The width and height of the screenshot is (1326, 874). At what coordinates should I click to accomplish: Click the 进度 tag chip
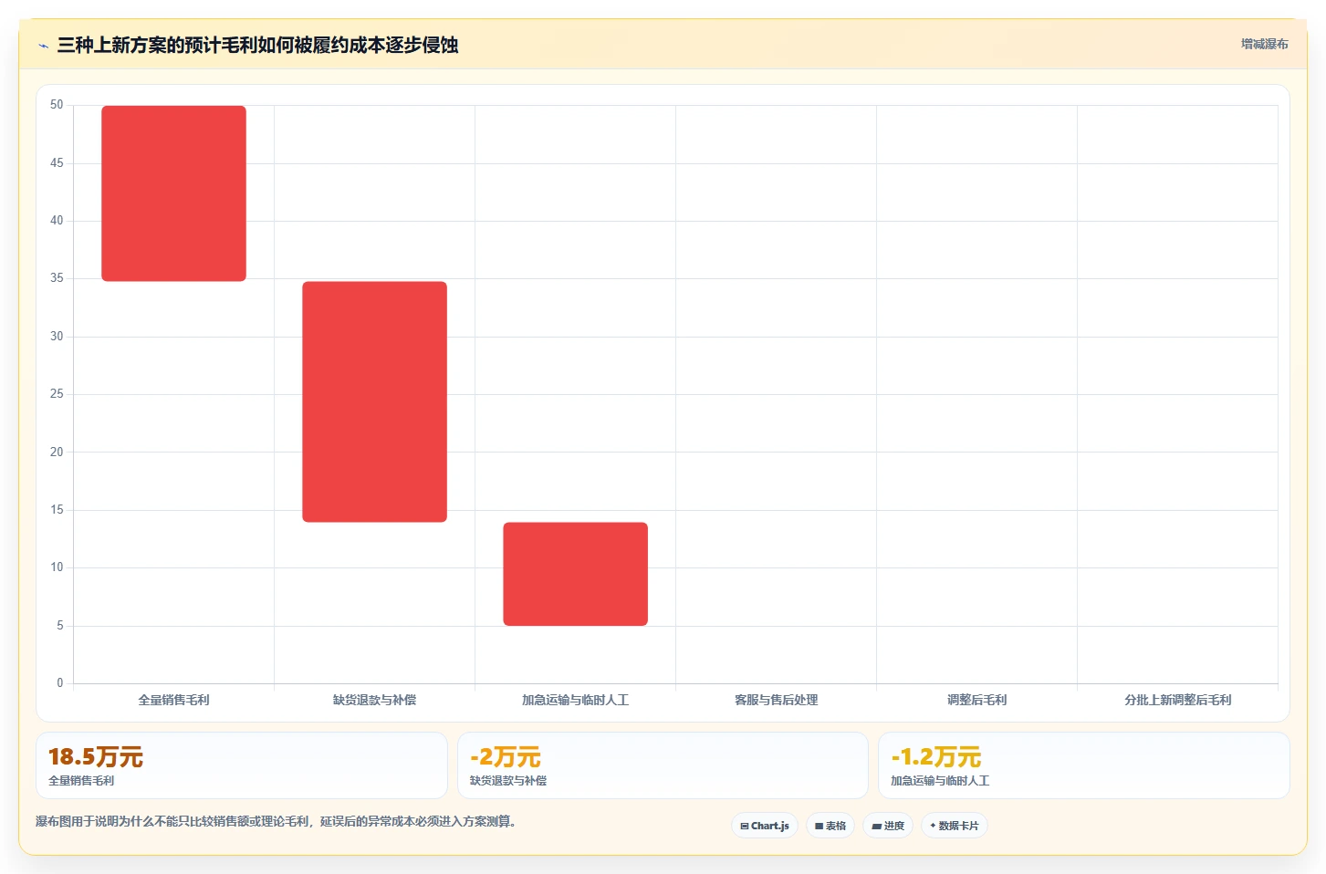click(x=888, y=826)
